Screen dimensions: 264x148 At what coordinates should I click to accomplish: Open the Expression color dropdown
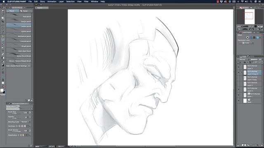247,43
